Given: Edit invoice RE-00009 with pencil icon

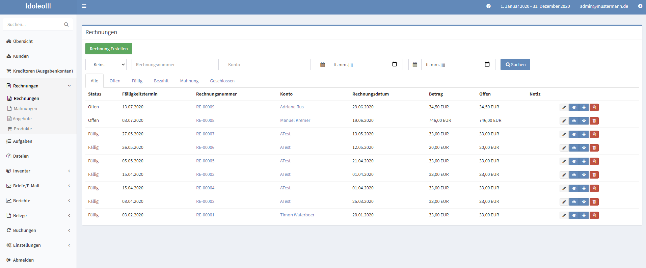Looking at the screenshot, I should click(564, 107).
